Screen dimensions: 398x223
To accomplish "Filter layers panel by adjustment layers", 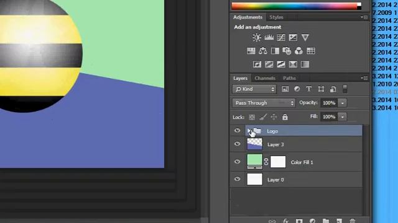I will tap(297, 89).
